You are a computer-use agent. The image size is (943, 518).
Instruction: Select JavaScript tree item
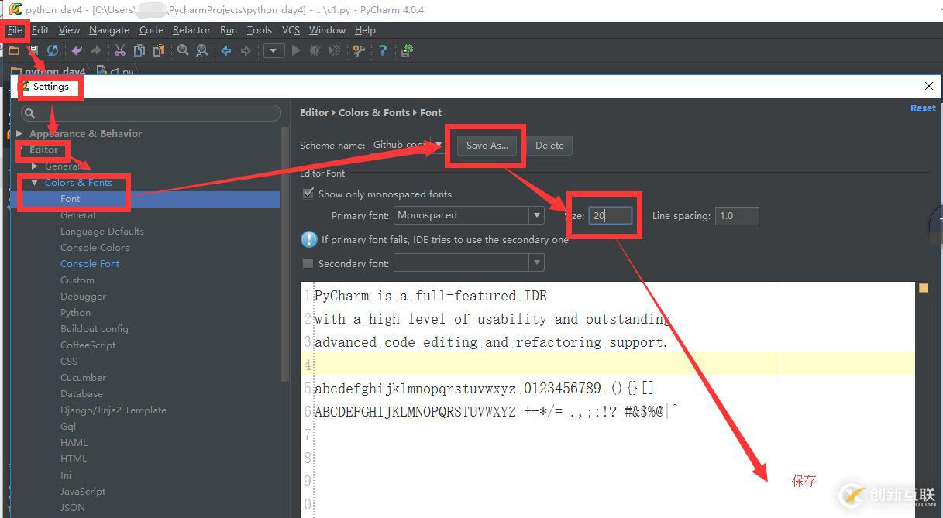(83, 491)
